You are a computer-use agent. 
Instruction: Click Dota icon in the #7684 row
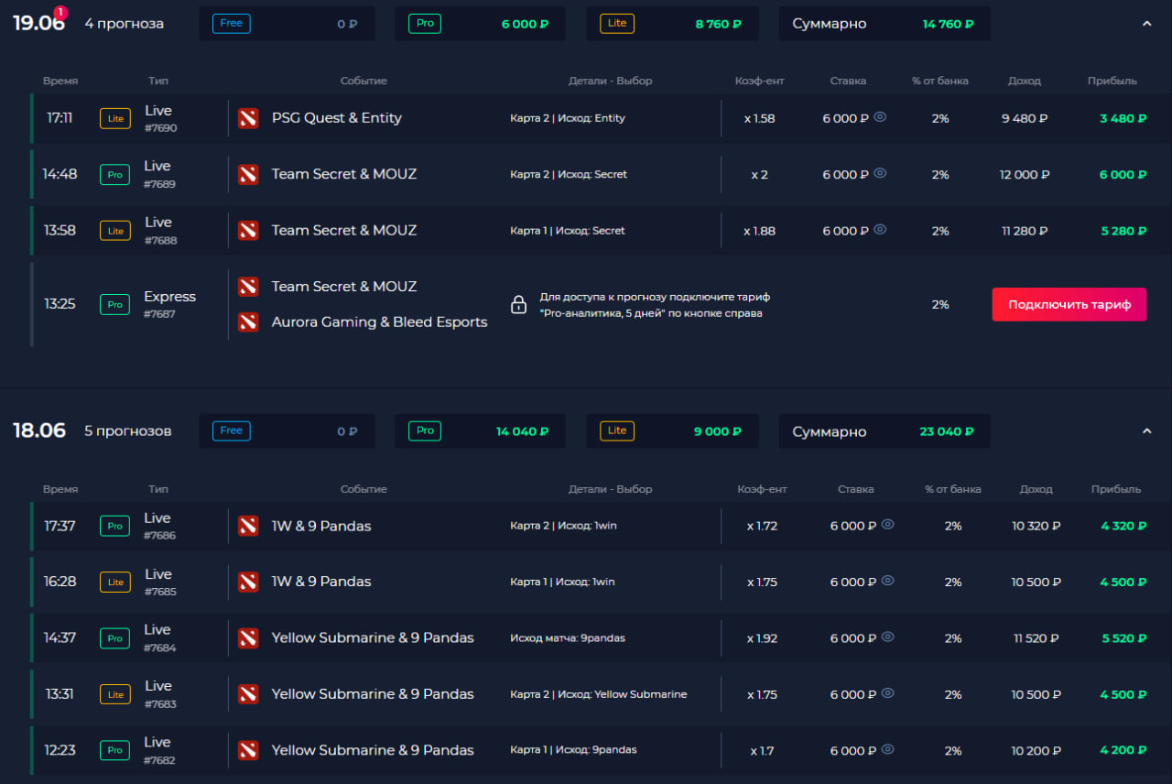click(x=248, y=637)
